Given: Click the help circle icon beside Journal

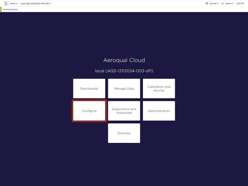Looking at the screenshot, I should click(x=207, y=3).
